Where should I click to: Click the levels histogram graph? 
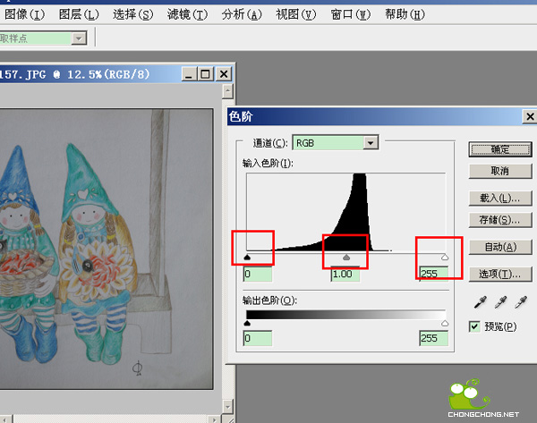click(345, 212)
